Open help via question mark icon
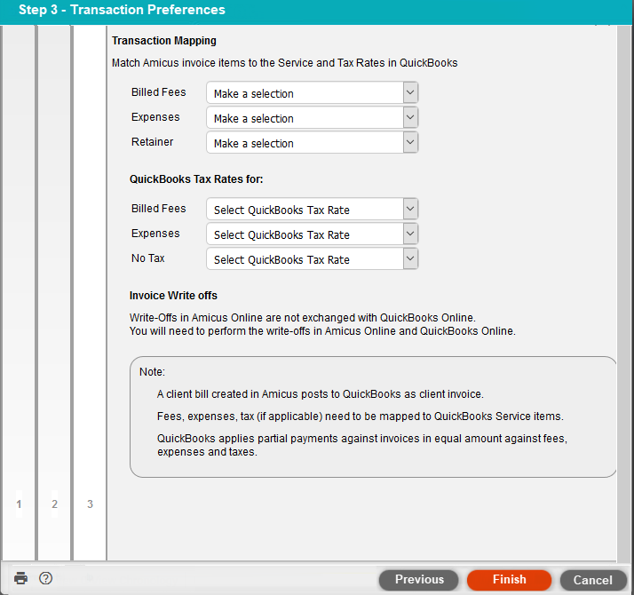This screenshot has height=595, width=634. point(46,578)
